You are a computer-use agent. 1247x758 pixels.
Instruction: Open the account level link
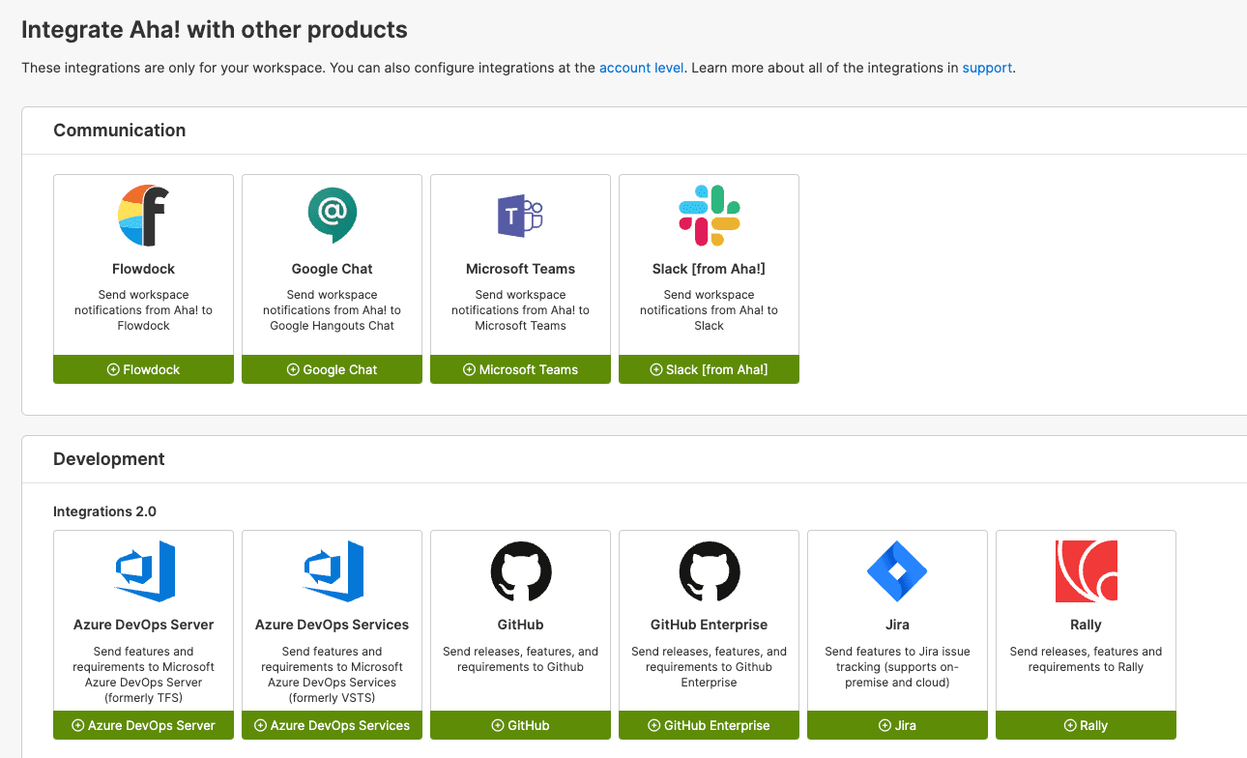click(x=641, y=68)
